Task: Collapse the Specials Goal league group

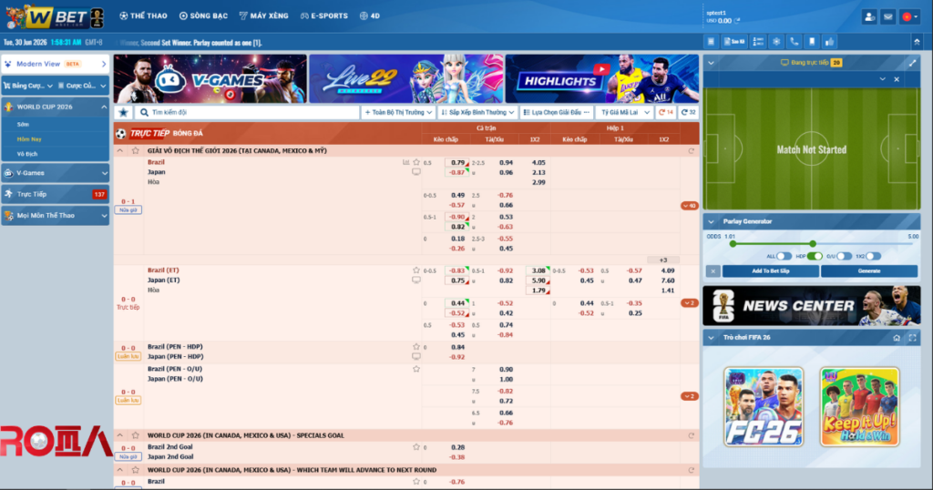Action: coord(120,435)
